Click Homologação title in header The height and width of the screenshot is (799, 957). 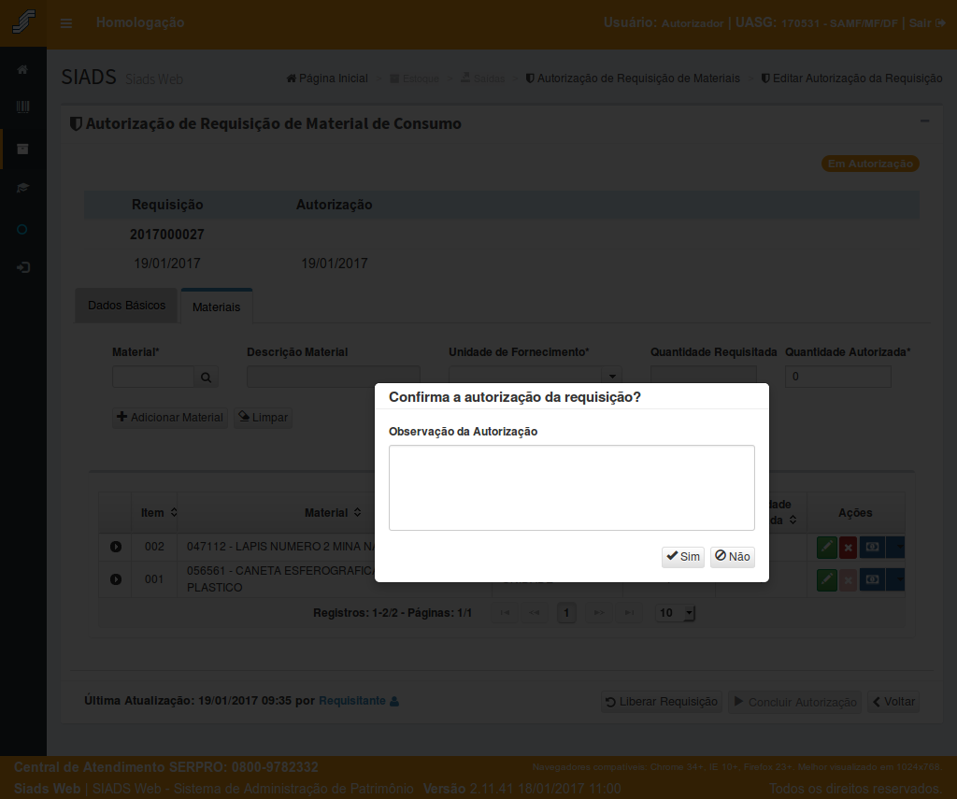click(x=140, y=22)
